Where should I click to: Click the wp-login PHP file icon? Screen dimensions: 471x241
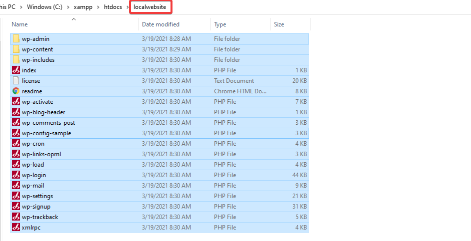[x=16, y=175]
